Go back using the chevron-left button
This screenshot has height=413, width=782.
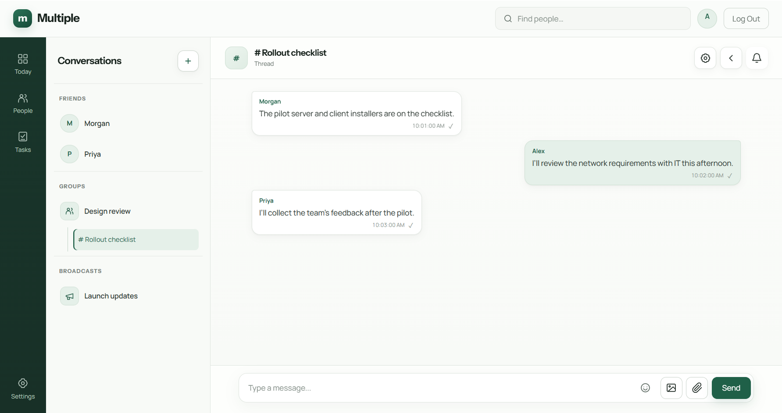[x=731, y=58]
